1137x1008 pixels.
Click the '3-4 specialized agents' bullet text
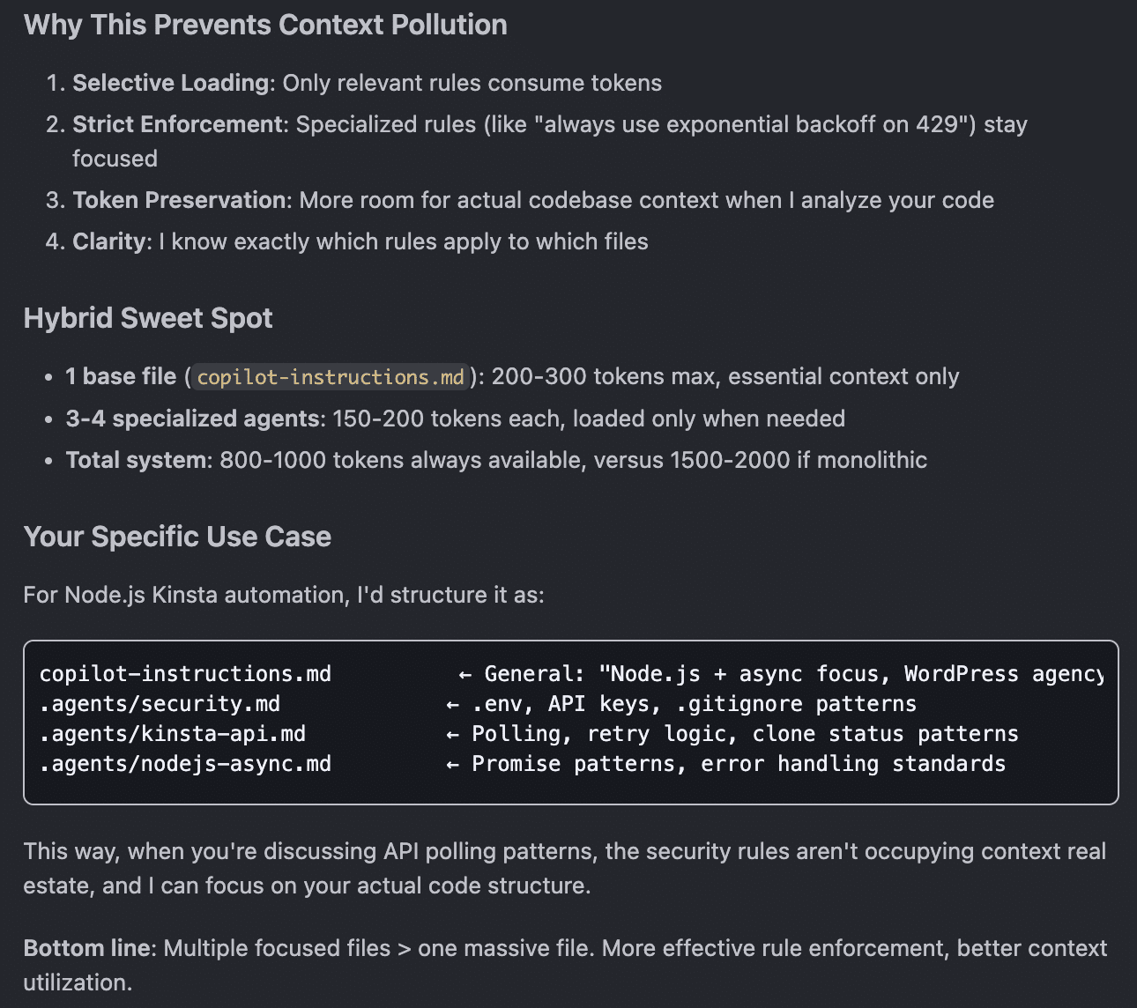click(x=192, y=419)
